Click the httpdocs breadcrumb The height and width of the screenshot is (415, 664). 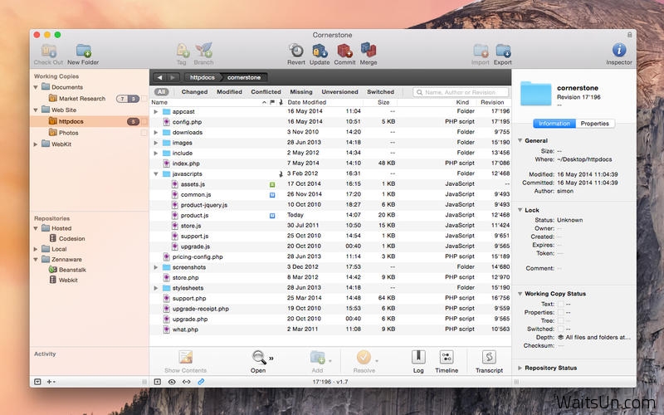(202, 77)
